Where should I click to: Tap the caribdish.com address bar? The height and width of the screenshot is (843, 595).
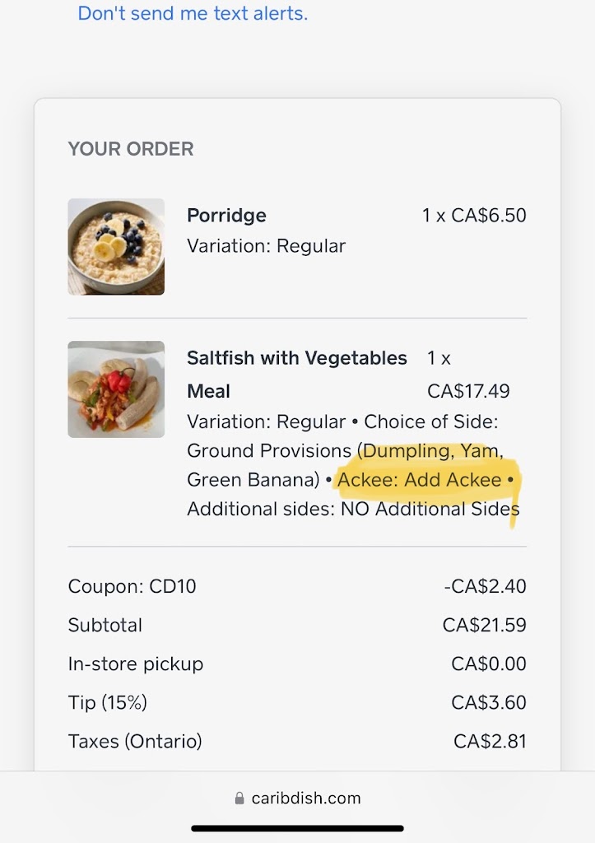(x=297, y=798)
